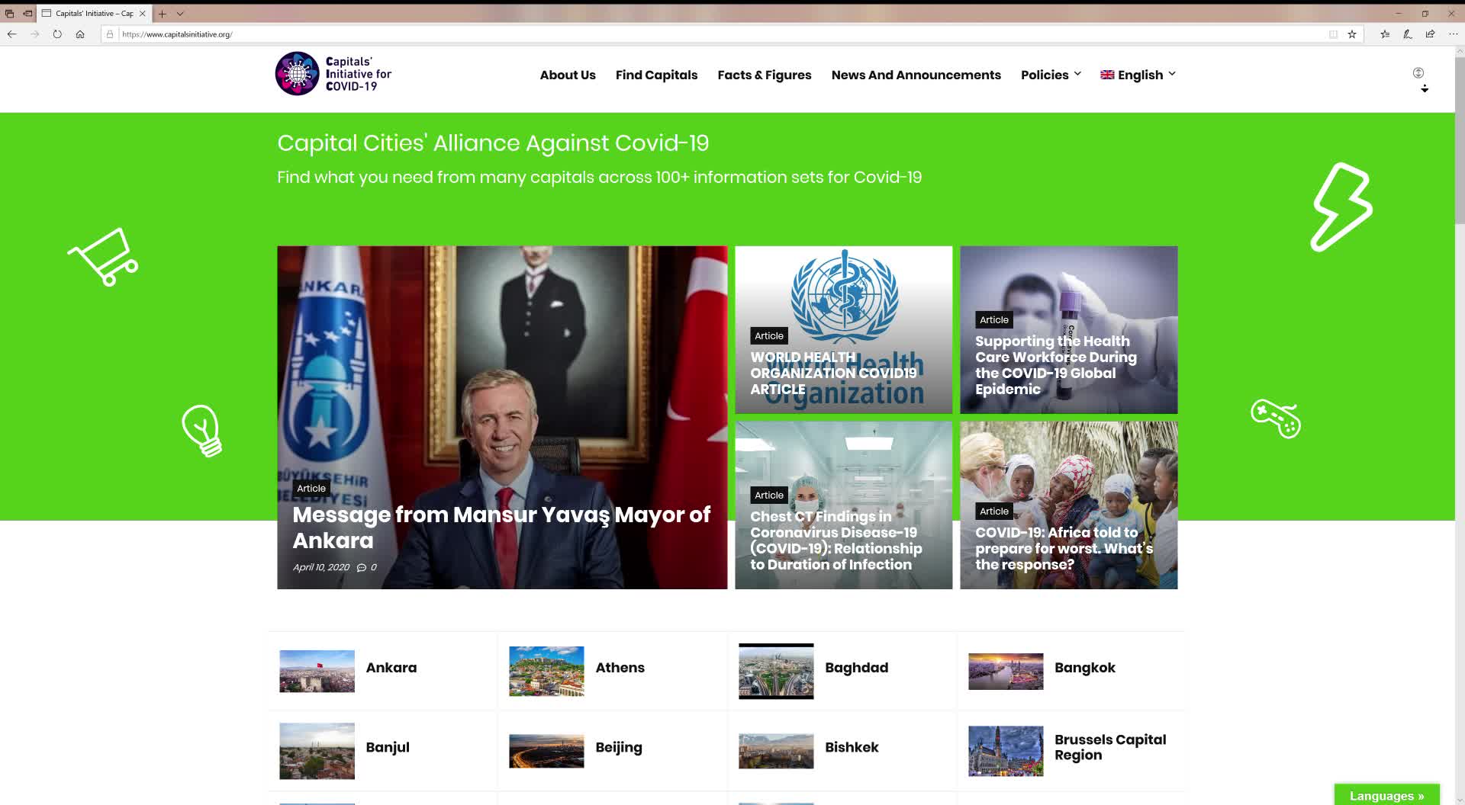Open the Chest CT Findings article
This screenshot has height=805, width=1465.
tap(836, 540)
